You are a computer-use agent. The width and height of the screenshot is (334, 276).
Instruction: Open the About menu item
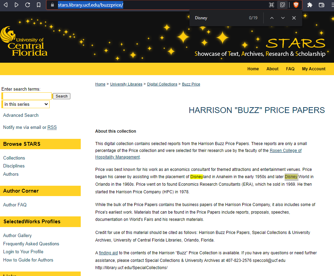tap(272, 69)
